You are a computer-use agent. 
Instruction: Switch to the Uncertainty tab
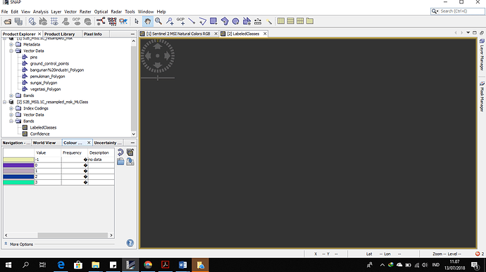point(107,143)
